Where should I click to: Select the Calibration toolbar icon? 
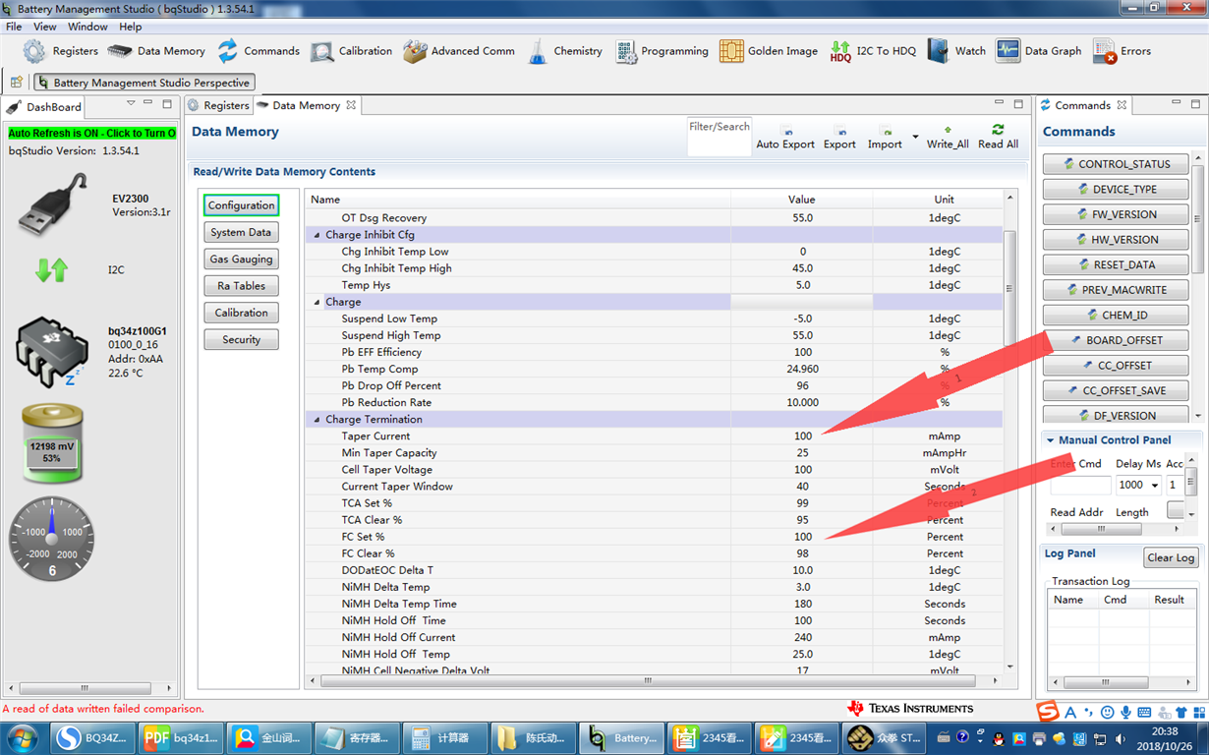(322, 51)
